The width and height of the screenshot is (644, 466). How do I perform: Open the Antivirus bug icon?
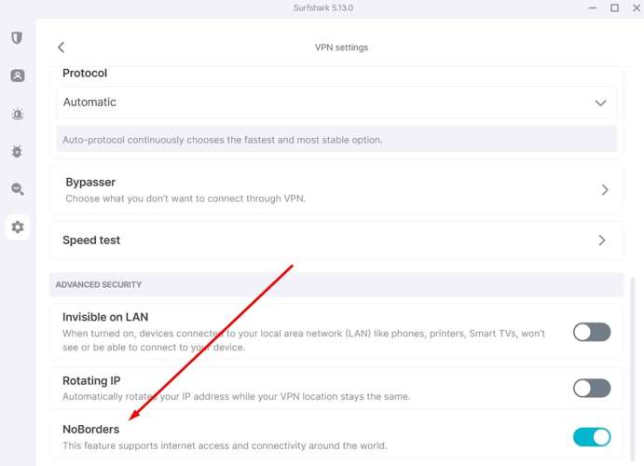coord(17,151)
